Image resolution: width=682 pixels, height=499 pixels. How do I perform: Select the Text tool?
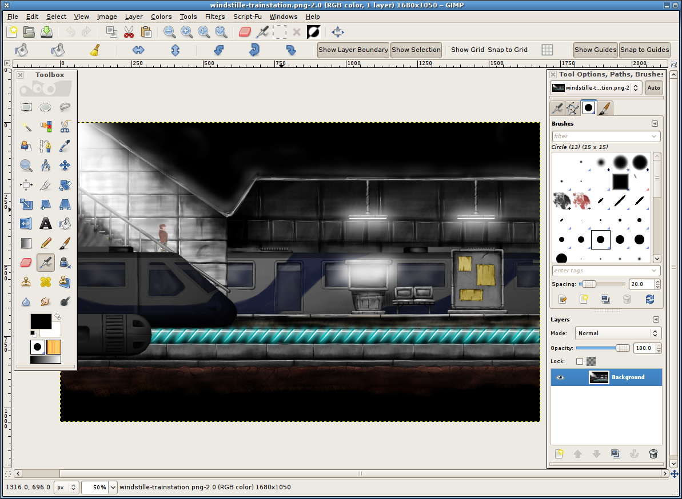point(45,223)
